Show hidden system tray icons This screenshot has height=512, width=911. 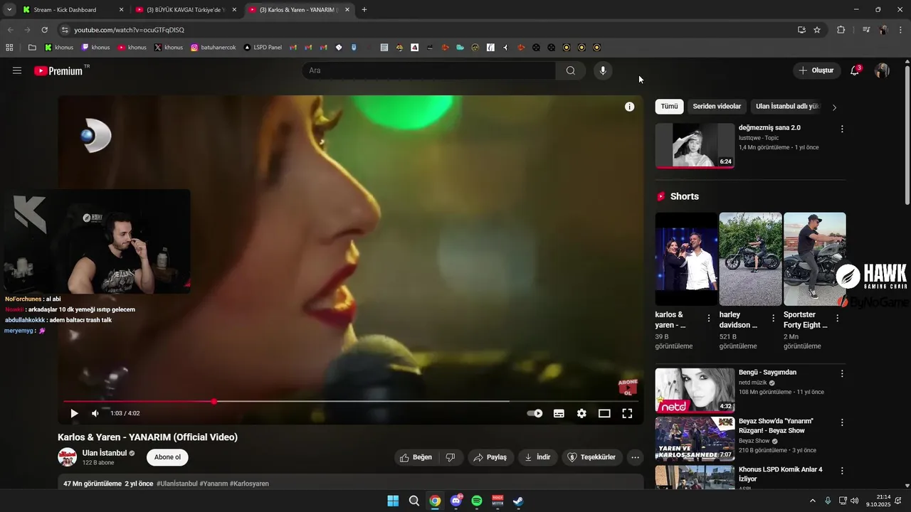click(x=813, y=501)
